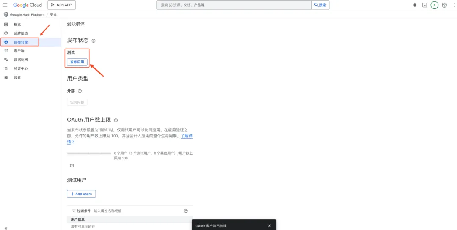Click the 测试 status label
Viewport: 457px width, 230px height.
click(x=71, y=53)
